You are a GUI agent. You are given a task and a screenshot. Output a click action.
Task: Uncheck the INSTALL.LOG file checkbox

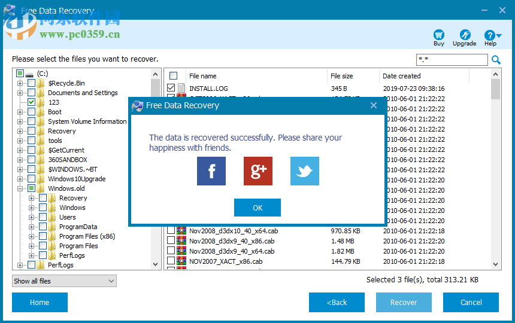171,88
